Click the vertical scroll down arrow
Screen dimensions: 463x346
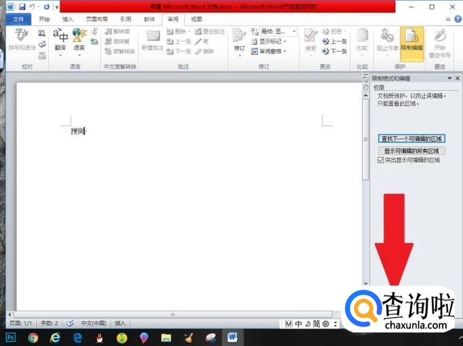pyautogui.click(x=366, y=284)
